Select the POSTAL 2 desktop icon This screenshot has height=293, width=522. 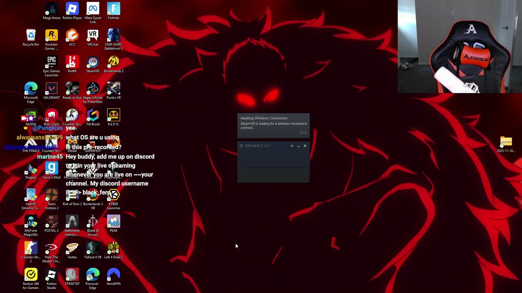click(x=51, y=223)
